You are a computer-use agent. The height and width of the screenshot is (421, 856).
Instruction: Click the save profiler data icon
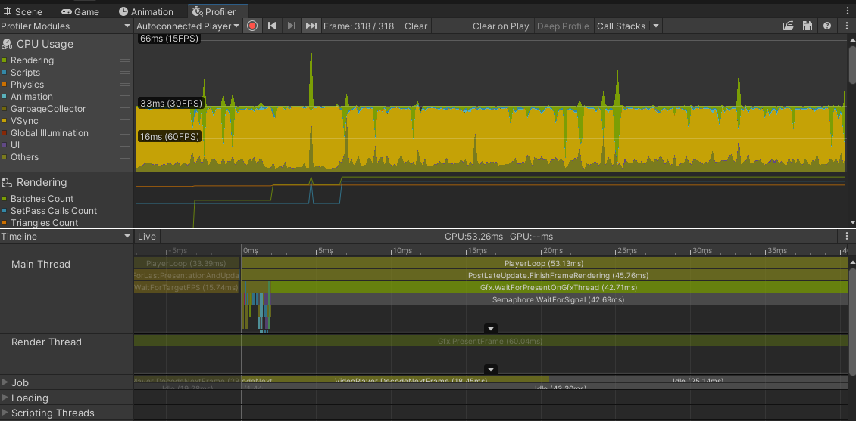(808, 26)
